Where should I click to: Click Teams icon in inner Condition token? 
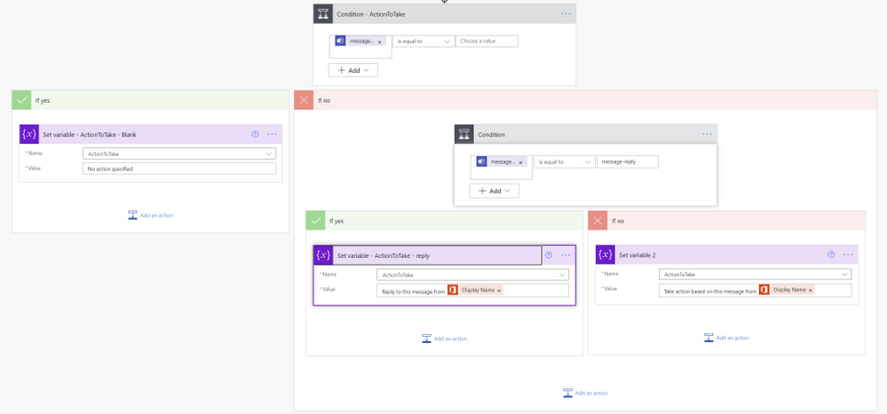(482, 161)
